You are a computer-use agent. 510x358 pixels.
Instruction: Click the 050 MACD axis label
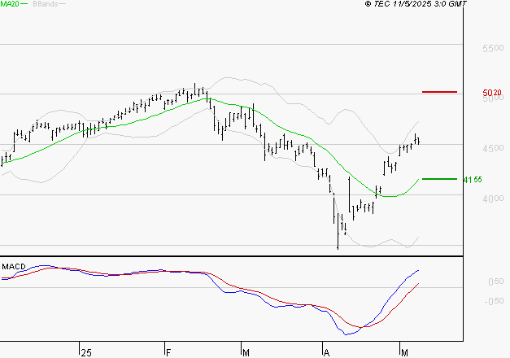pos(495,282)
